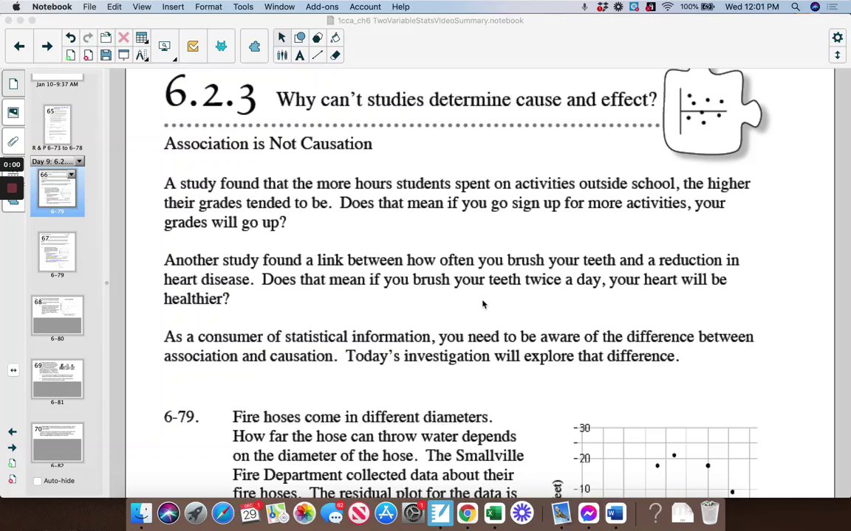Open the measurement tools compass menu
The width and height of the screenshot is (851, 531).
(142, 55)
